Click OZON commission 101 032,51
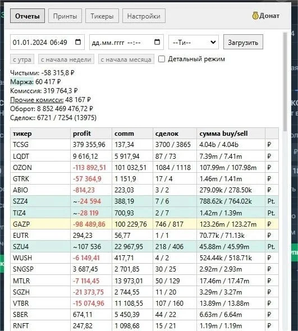 pyautogui.click(x=131, y=168)
